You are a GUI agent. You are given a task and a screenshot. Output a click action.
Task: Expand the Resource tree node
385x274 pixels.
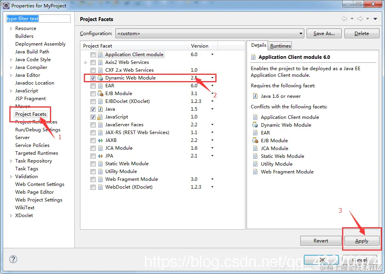click(x=11, y=28)
